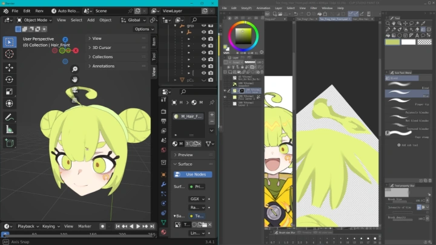Toggle the pin icon in Properties editor
Image resolution: width=436 pixels, height=245 pixels.
pos(212,102)
